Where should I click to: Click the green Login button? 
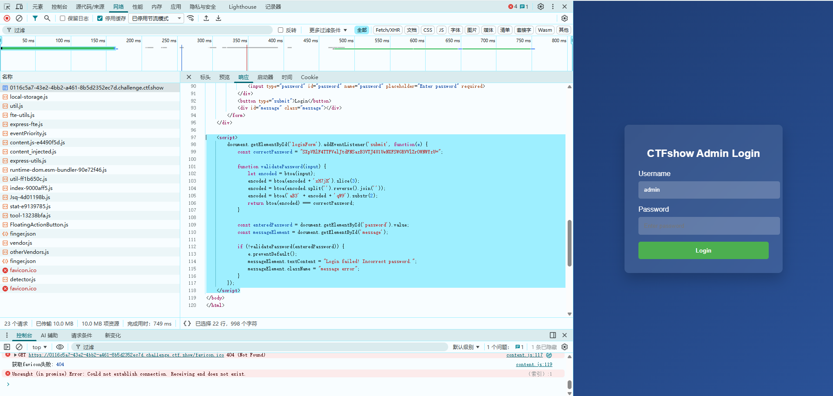click(703, 250)
